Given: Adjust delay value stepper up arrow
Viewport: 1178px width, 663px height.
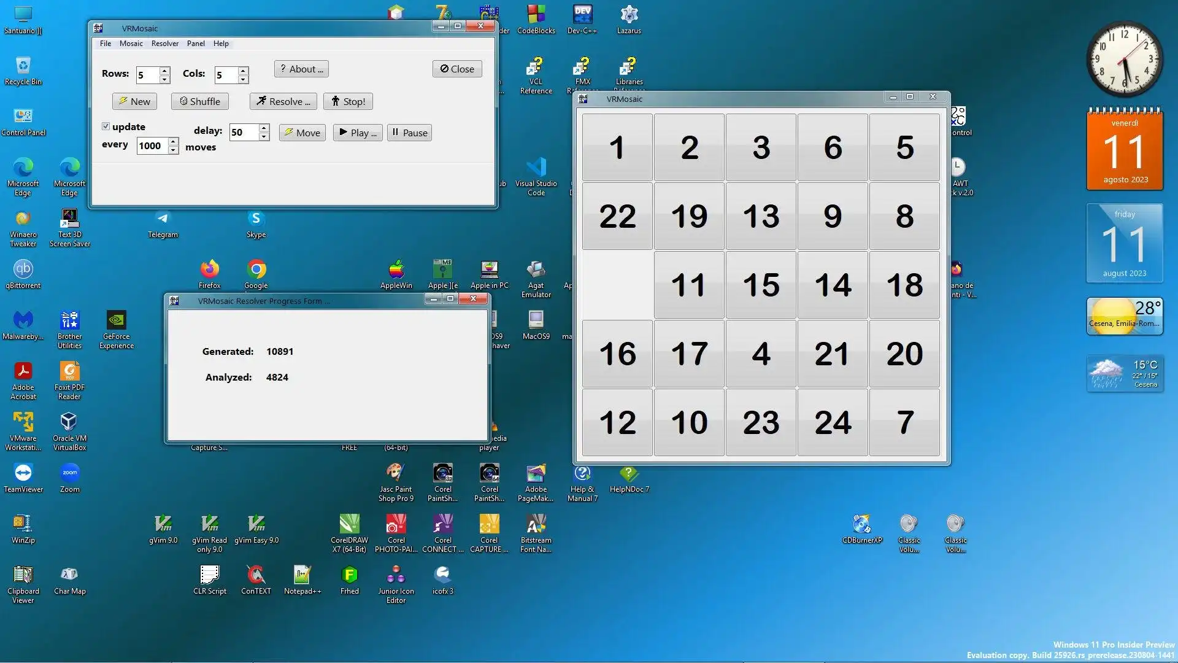Looking at the screenshot, I should pos(264,128).
